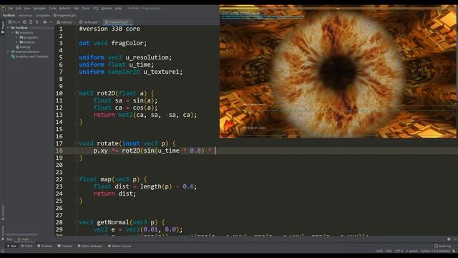Viewport: 458px width, 258px height.
Task: Click the Python interpreter status entry
Action: click(x=435, y=251)
